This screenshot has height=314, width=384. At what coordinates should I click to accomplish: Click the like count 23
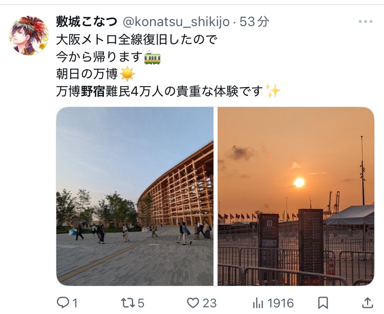[209, 303]
